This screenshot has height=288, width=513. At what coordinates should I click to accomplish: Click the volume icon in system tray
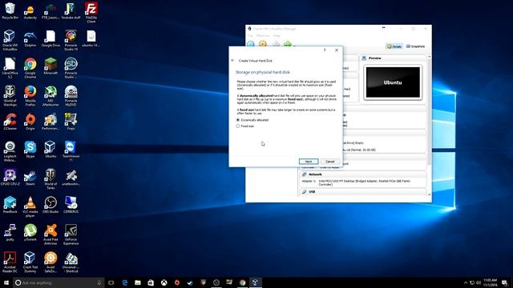479,282
